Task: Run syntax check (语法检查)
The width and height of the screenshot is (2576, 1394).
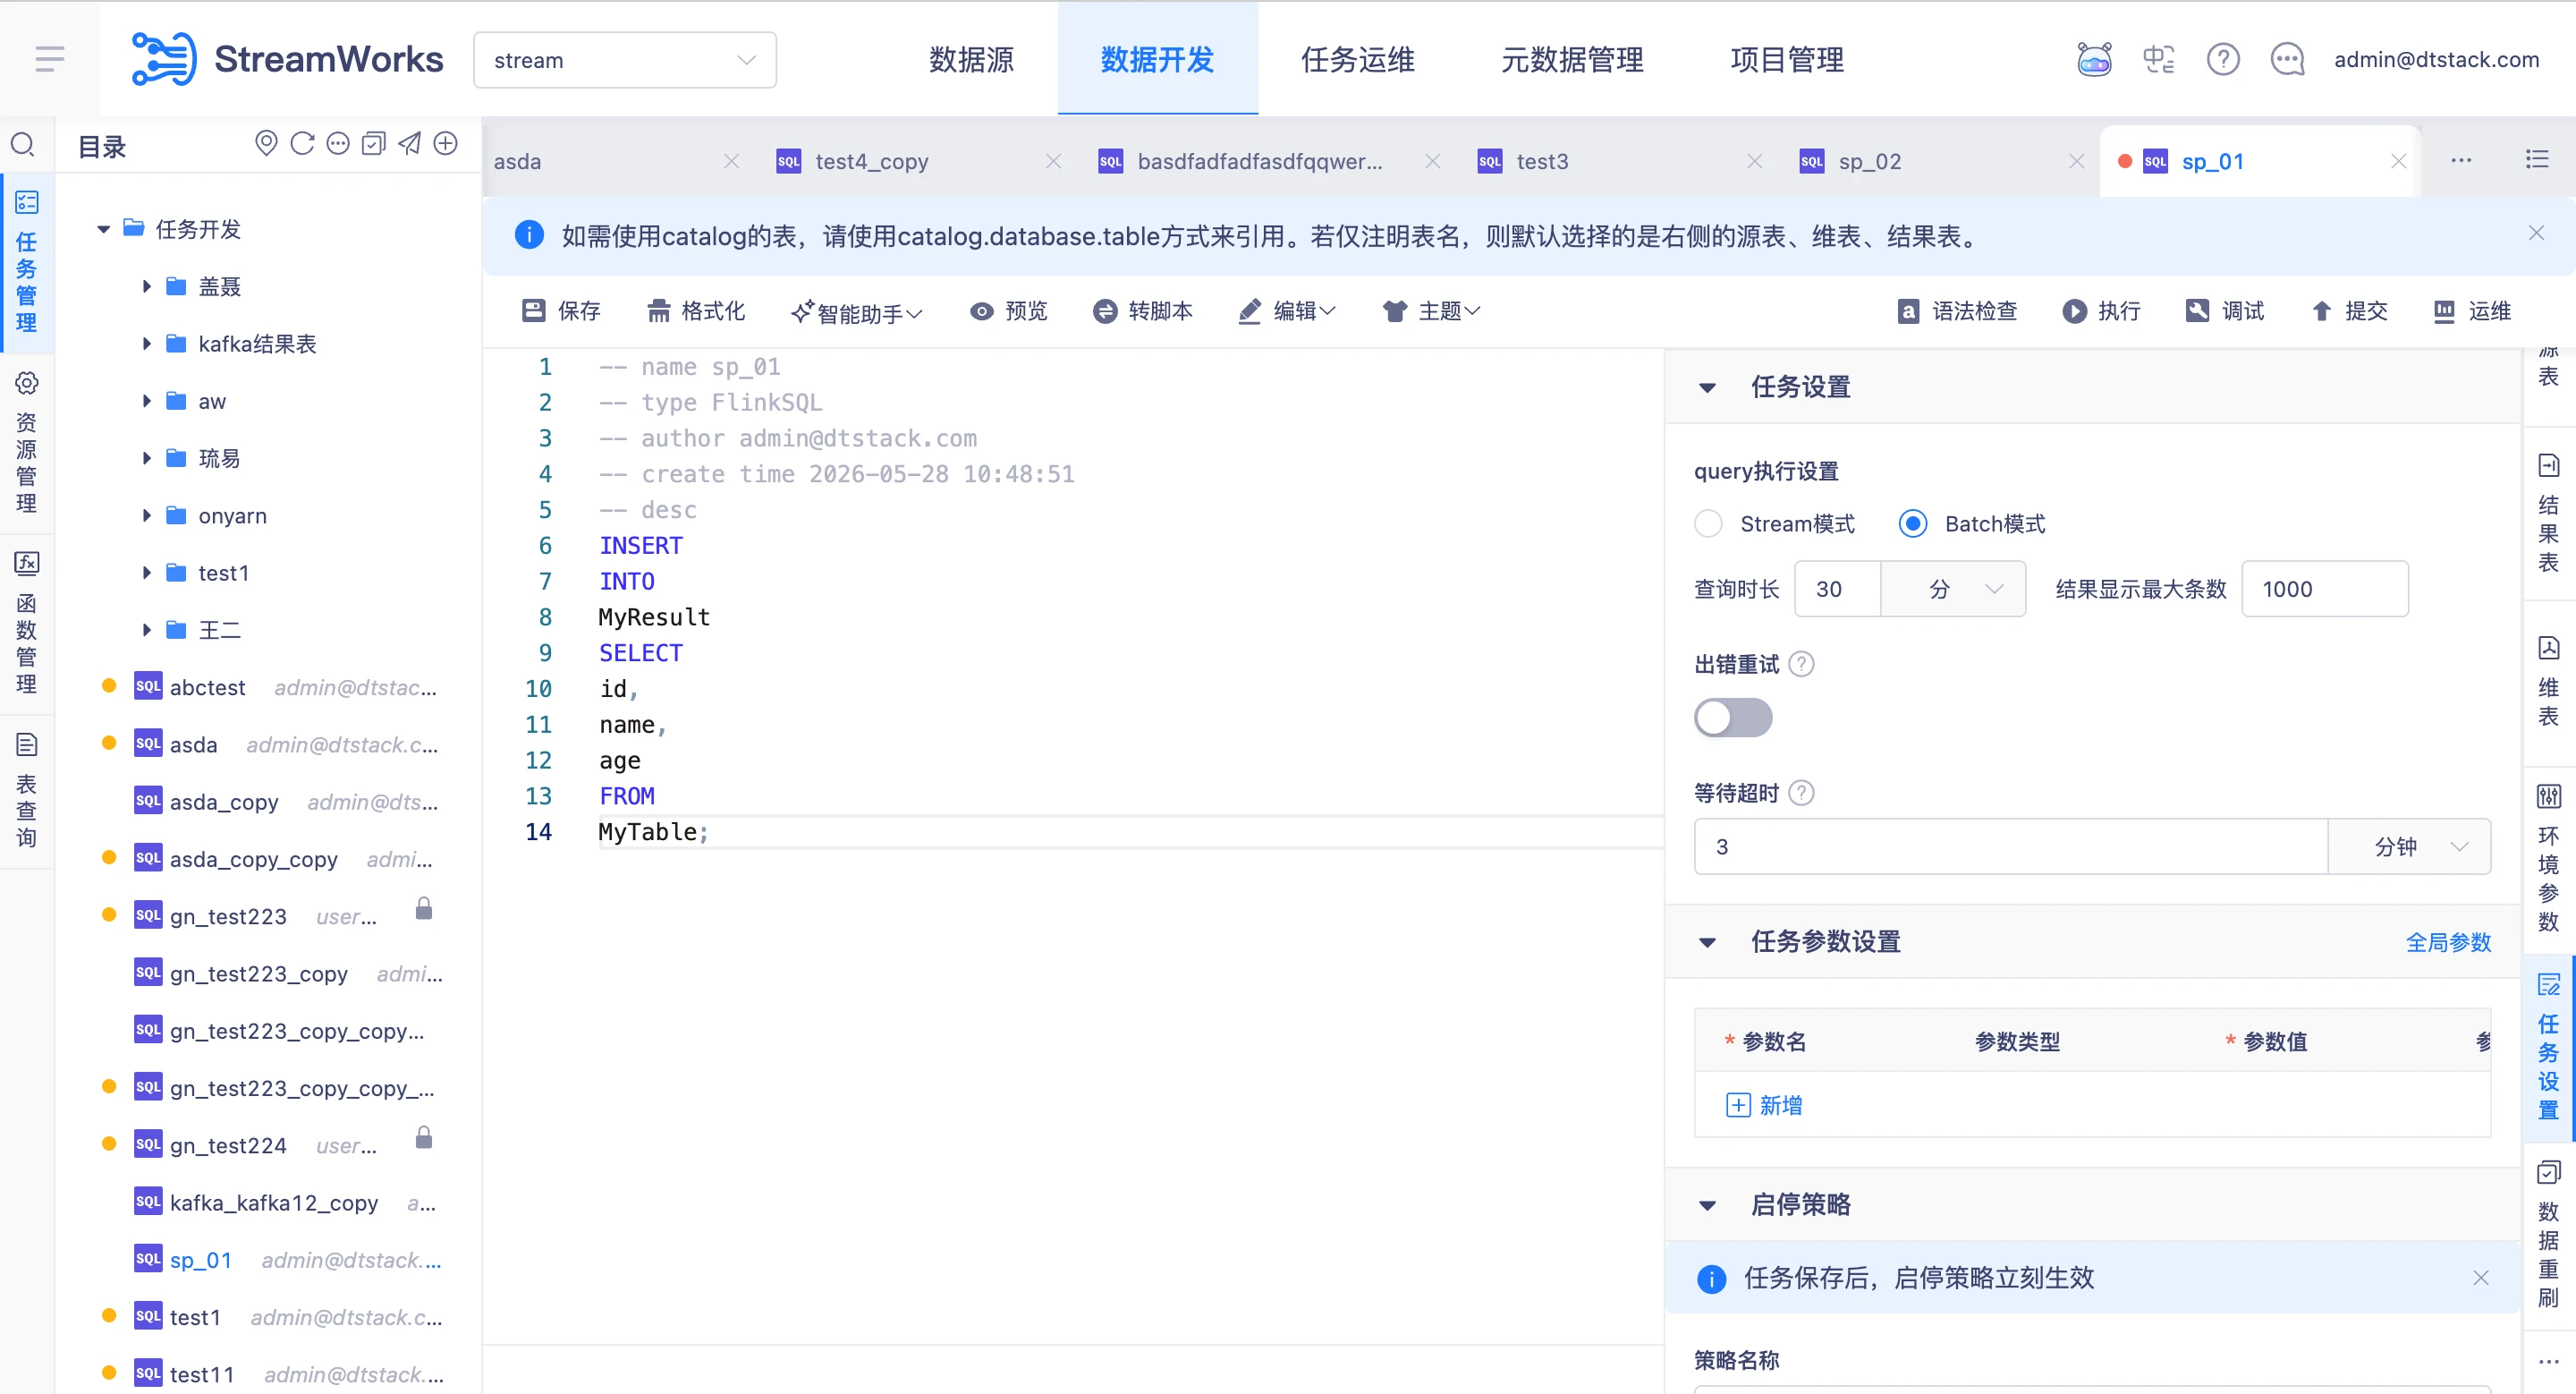Action: (1956, 311)
